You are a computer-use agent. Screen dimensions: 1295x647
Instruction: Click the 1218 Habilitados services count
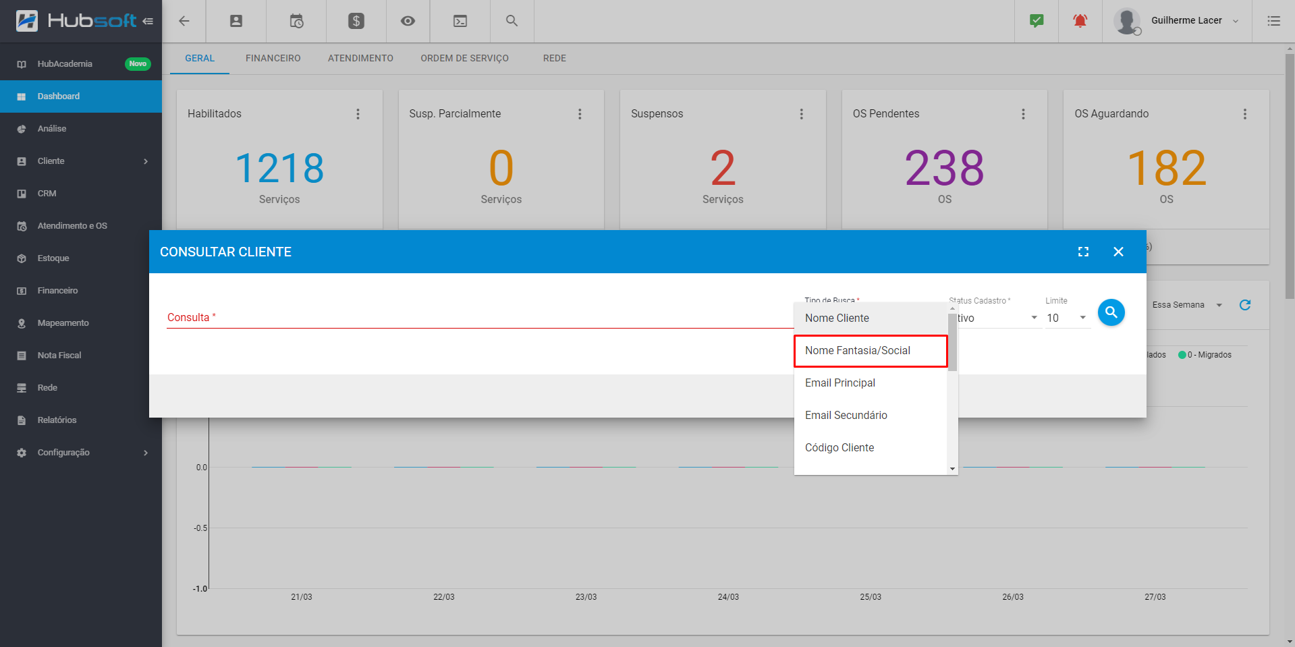[279, 168]
